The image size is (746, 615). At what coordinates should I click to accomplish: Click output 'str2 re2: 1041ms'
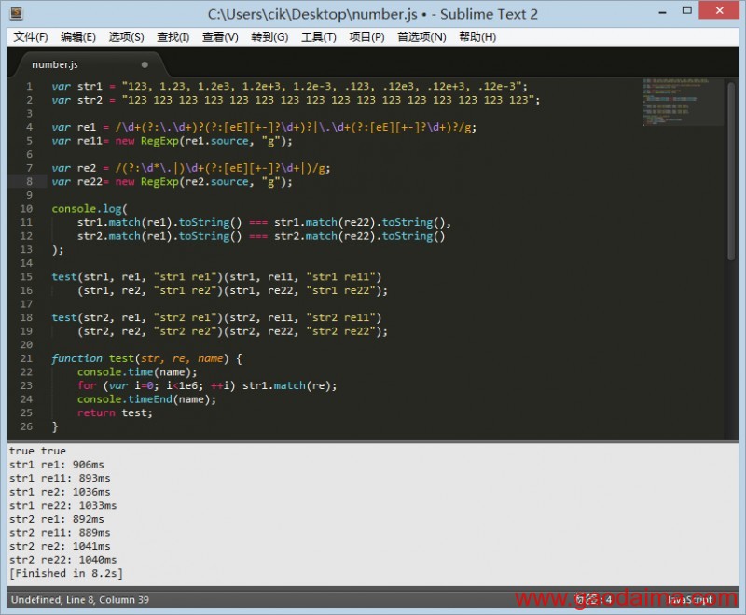[60, 546]
